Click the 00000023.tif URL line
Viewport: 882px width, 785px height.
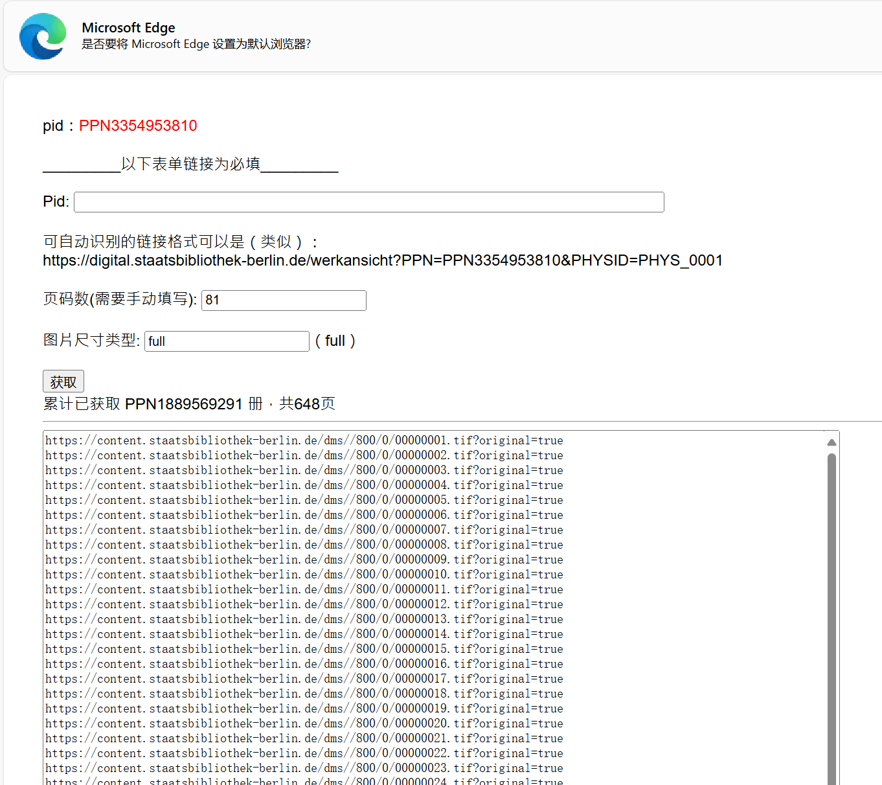point(304,768)
